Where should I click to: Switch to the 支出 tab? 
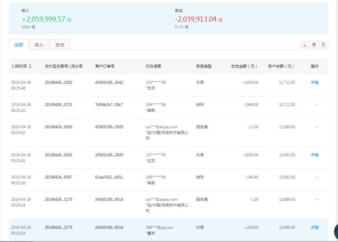click(60, 45)
